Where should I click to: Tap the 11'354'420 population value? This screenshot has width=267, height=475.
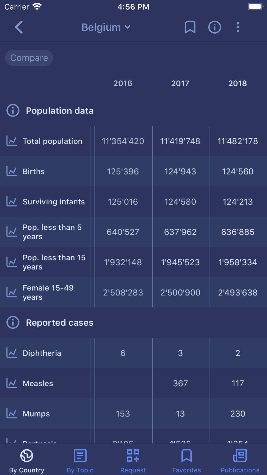(123, 141)
